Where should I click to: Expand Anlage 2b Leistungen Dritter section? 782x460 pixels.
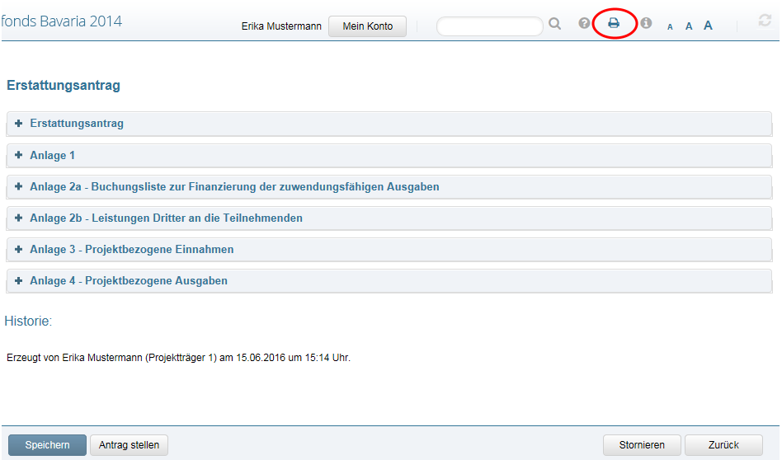[166, 218]
